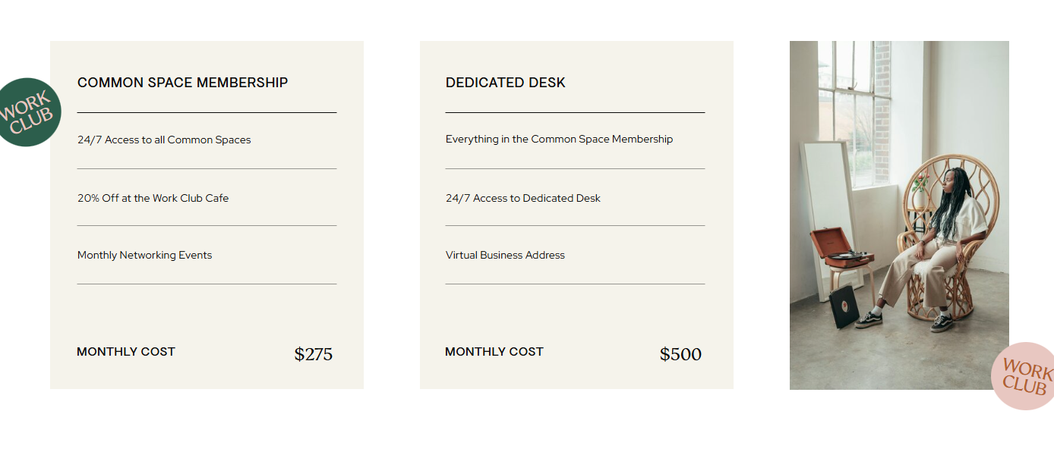Click the $275 price
The image size is (1054, 452).
[x=313, y=354]
